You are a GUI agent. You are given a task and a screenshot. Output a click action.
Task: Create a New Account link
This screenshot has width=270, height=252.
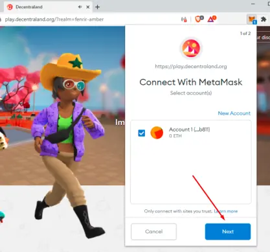click(x=234, y=113)
